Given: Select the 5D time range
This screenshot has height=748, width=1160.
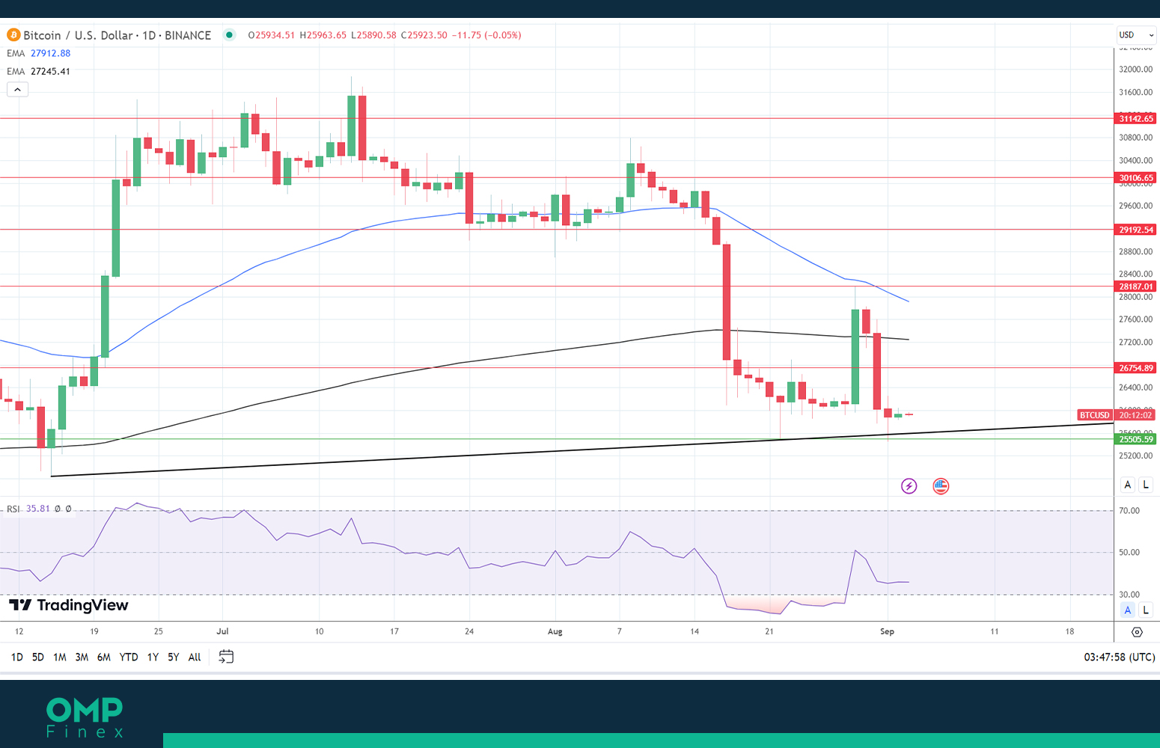Looking at the screenshot, I should click(38, 657).
